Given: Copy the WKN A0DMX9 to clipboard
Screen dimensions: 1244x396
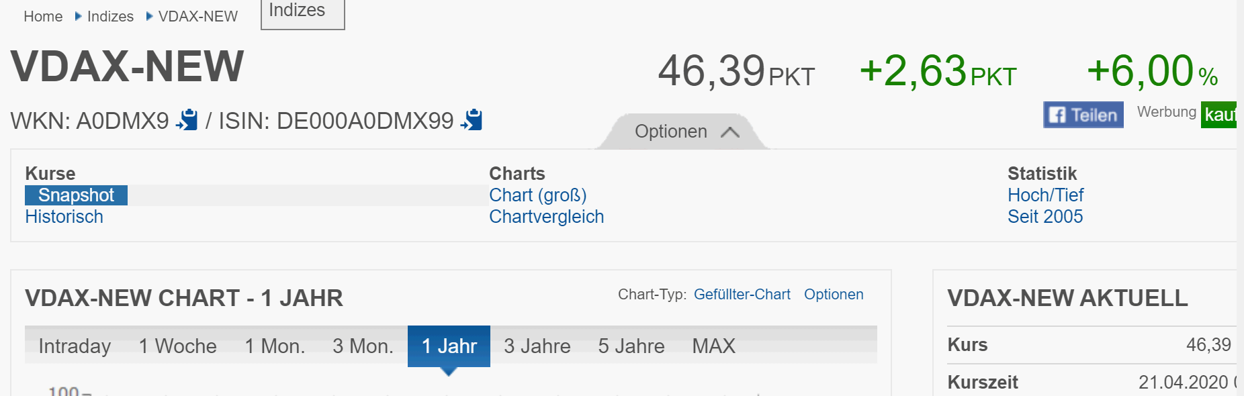Looking at the screenshot, I should [187, 120].
